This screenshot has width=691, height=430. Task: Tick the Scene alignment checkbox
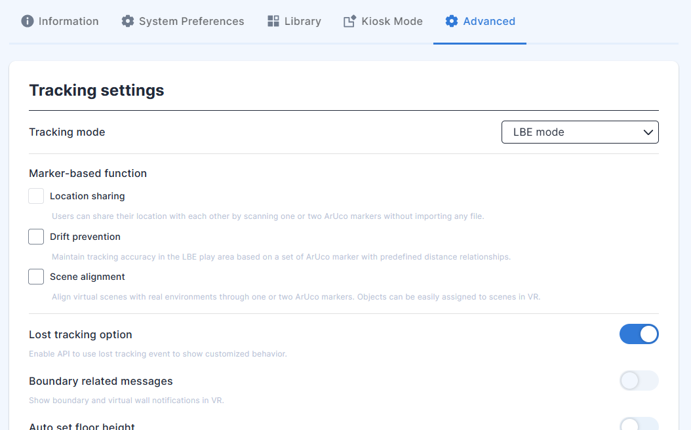pos(37,277)
